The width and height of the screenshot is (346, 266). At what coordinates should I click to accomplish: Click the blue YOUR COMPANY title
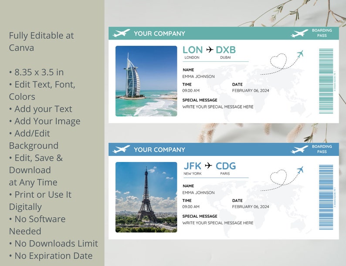tap(159, 150)
